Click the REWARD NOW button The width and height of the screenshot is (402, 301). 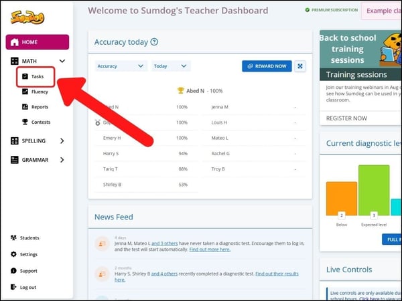267,66
